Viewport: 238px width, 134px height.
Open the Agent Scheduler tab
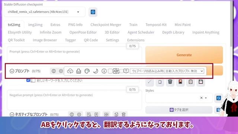[x=141, y=32]
